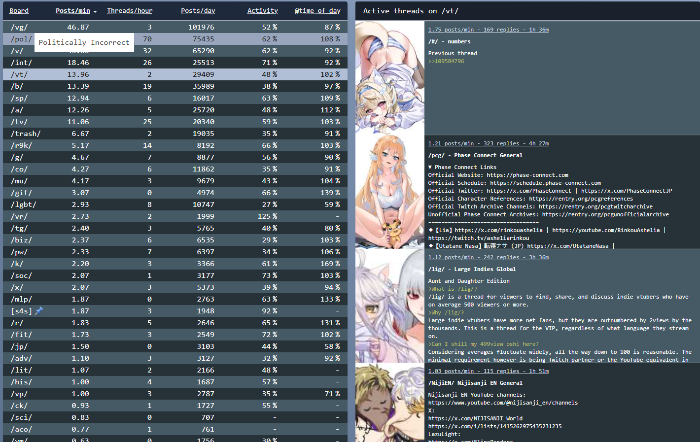Select the highlighted /vt/ board
The image size is (700, 442).
click(175, 74)
